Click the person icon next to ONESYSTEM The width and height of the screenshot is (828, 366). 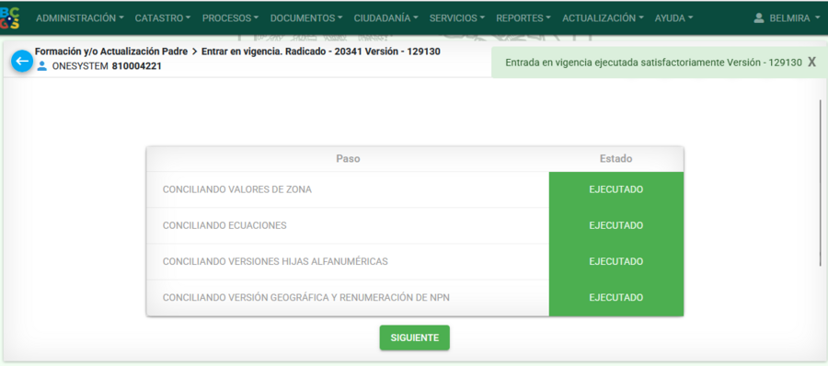(x=42, y=66)
